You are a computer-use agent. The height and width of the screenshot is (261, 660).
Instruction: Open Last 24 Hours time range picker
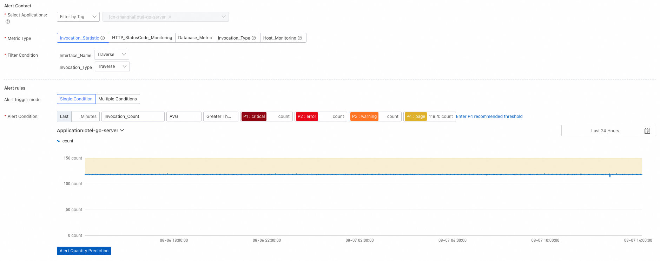click(x=609, y=131)
